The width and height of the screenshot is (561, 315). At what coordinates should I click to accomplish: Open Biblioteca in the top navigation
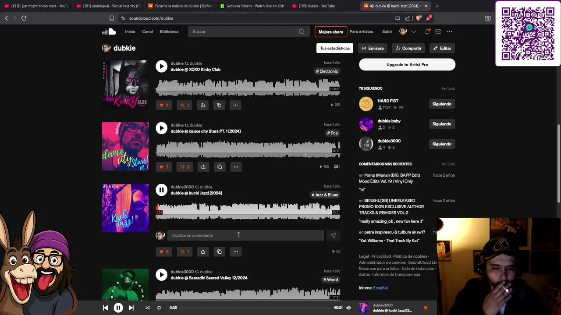pos(169,31)
